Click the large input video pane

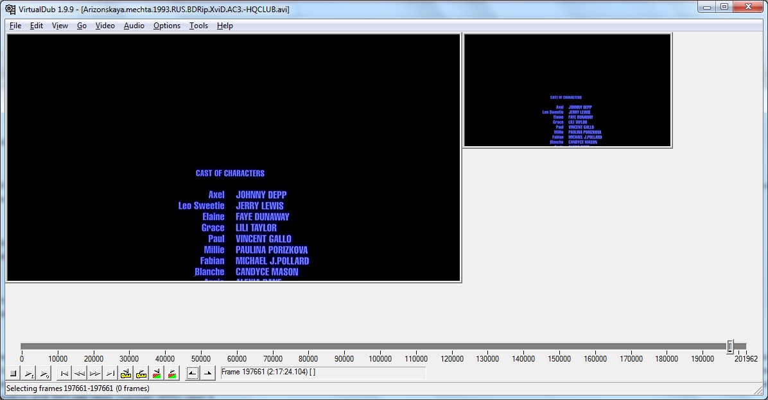click(234, 158)
